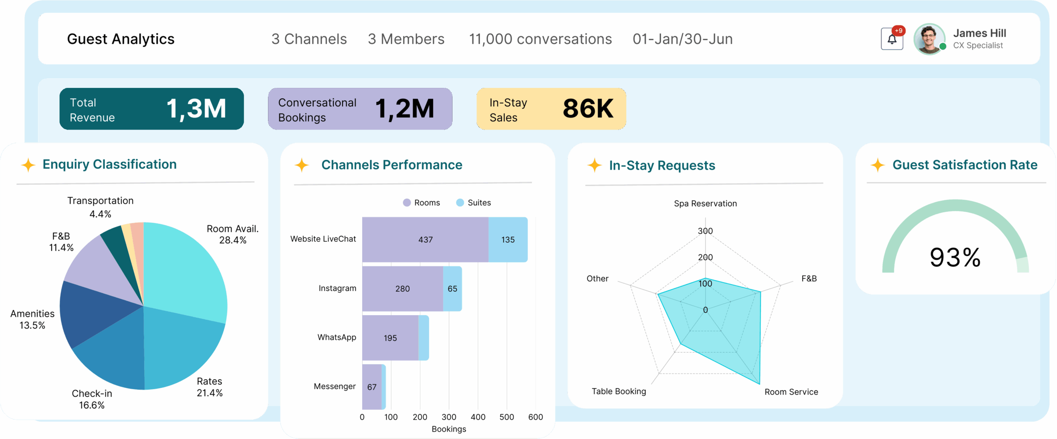The image size is (1057, 439).
Task: Click the star icon beside Enquiry Classification
Action: coord(28,165)
